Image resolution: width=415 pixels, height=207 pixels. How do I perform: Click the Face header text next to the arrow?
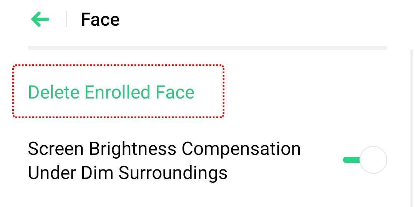click(x=100, y=20)
